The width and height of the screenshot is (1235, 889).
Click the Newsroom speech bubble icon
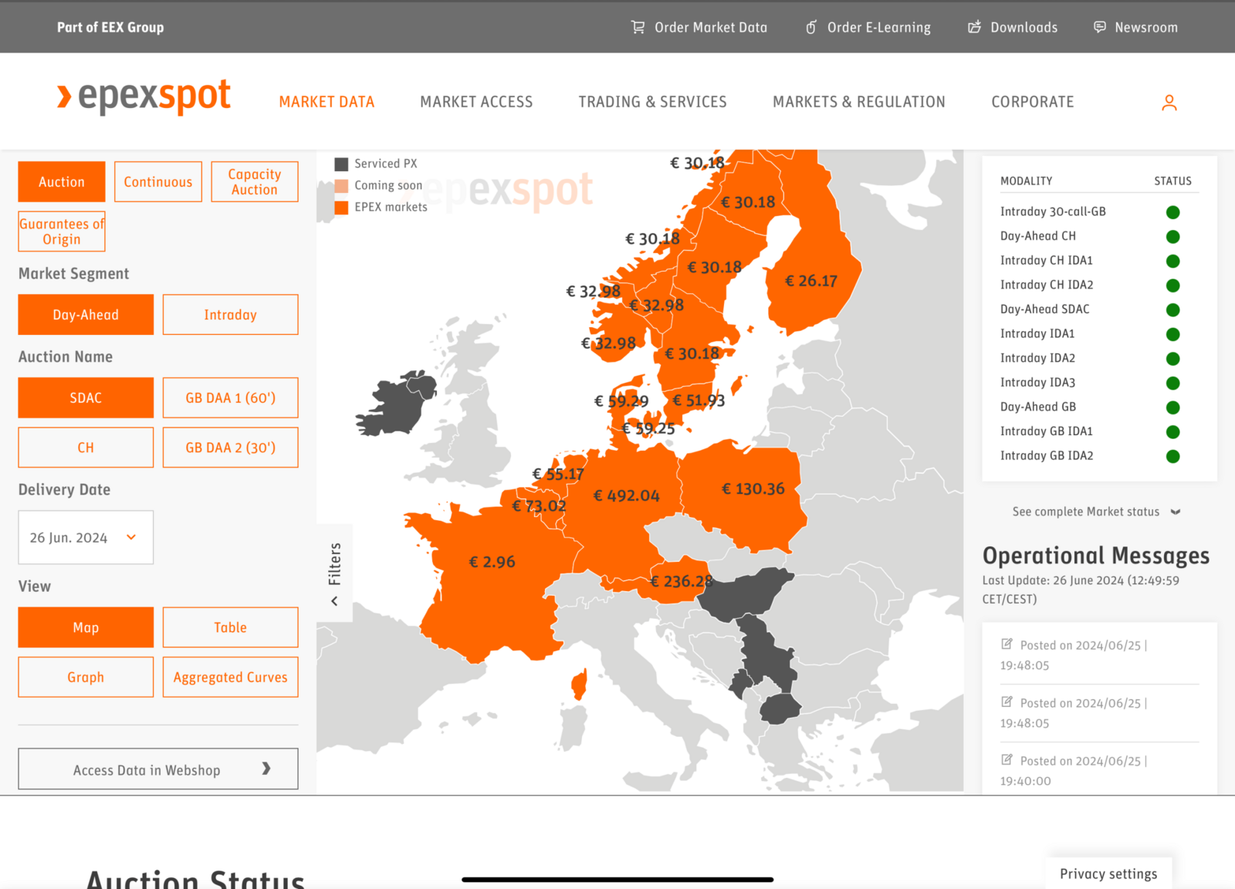point(1100,27)
